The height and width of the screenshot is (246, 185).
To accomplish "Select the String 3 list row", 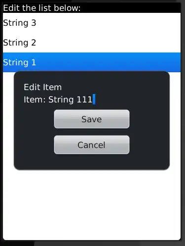I will (x=92, y=23).
